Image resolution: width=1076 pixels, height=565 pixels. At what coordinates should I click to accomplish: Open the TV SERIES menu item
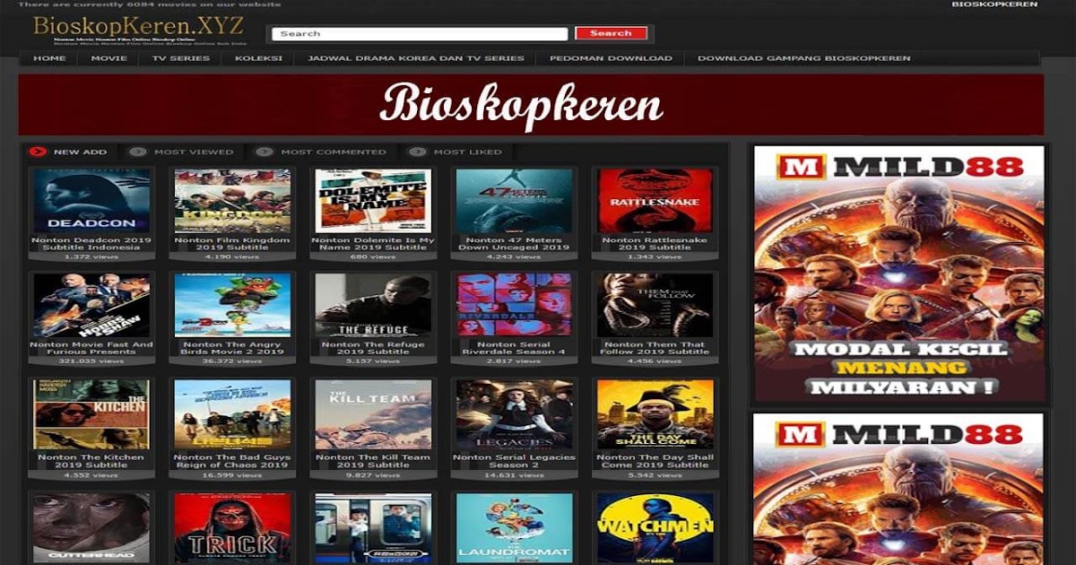(x=180, y=58)
